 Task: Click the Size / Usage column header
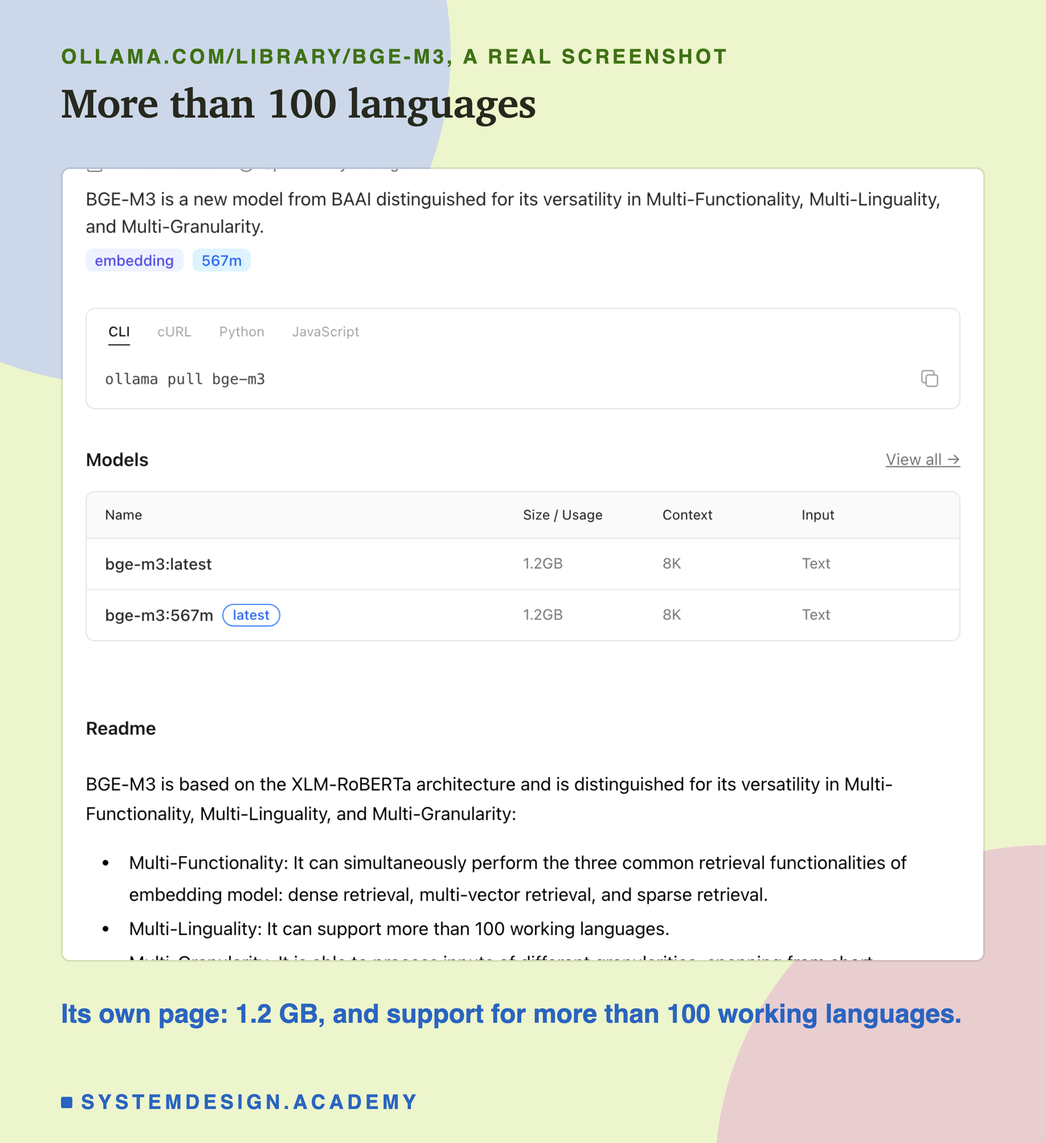563,515
